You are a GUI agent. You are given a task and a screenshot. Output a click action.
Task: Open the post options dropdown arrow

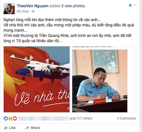(135, 5)
